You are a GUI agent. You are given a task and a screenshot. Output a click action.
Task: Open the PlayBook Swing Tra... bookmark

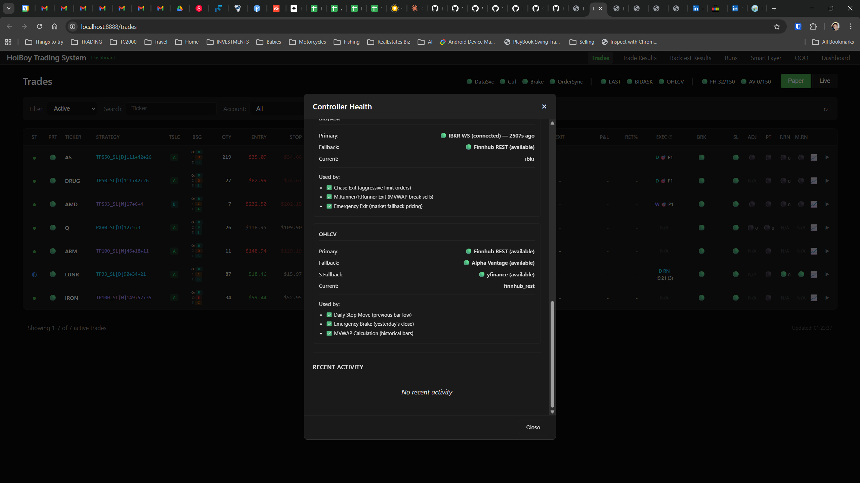click(532, 42)
